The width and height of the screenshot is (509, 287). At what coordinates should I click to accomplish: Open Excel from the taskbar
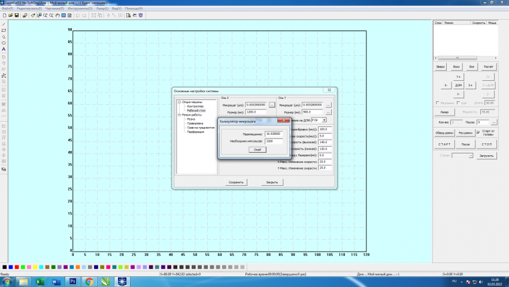coord(40,282)
